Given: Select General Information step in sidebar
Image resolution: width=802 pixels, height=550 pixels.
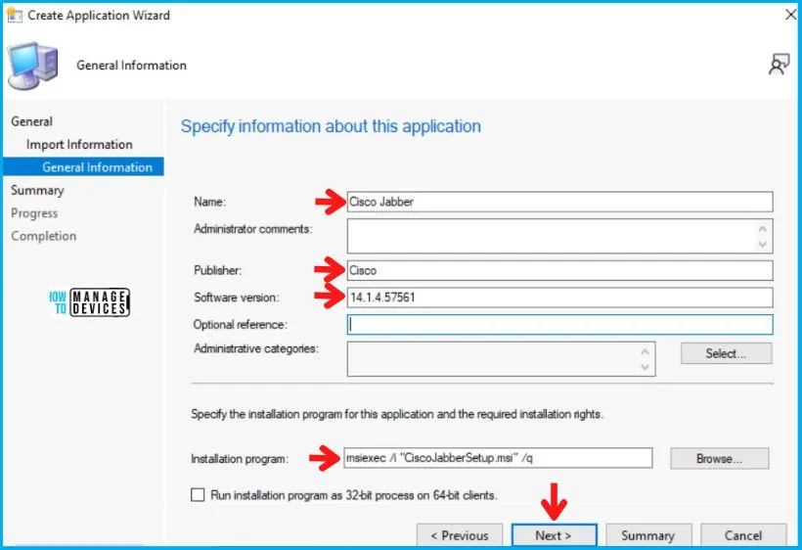Looking at the screenshot, I should tap(83, 166).
